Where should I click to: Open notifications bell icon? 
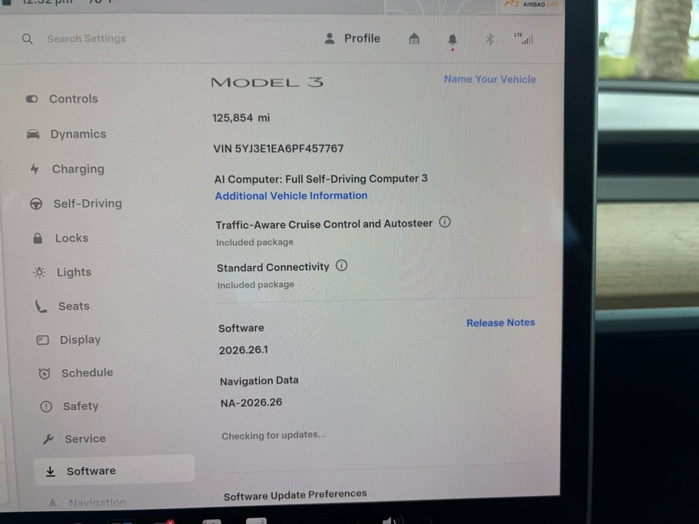tap(453, 41)
